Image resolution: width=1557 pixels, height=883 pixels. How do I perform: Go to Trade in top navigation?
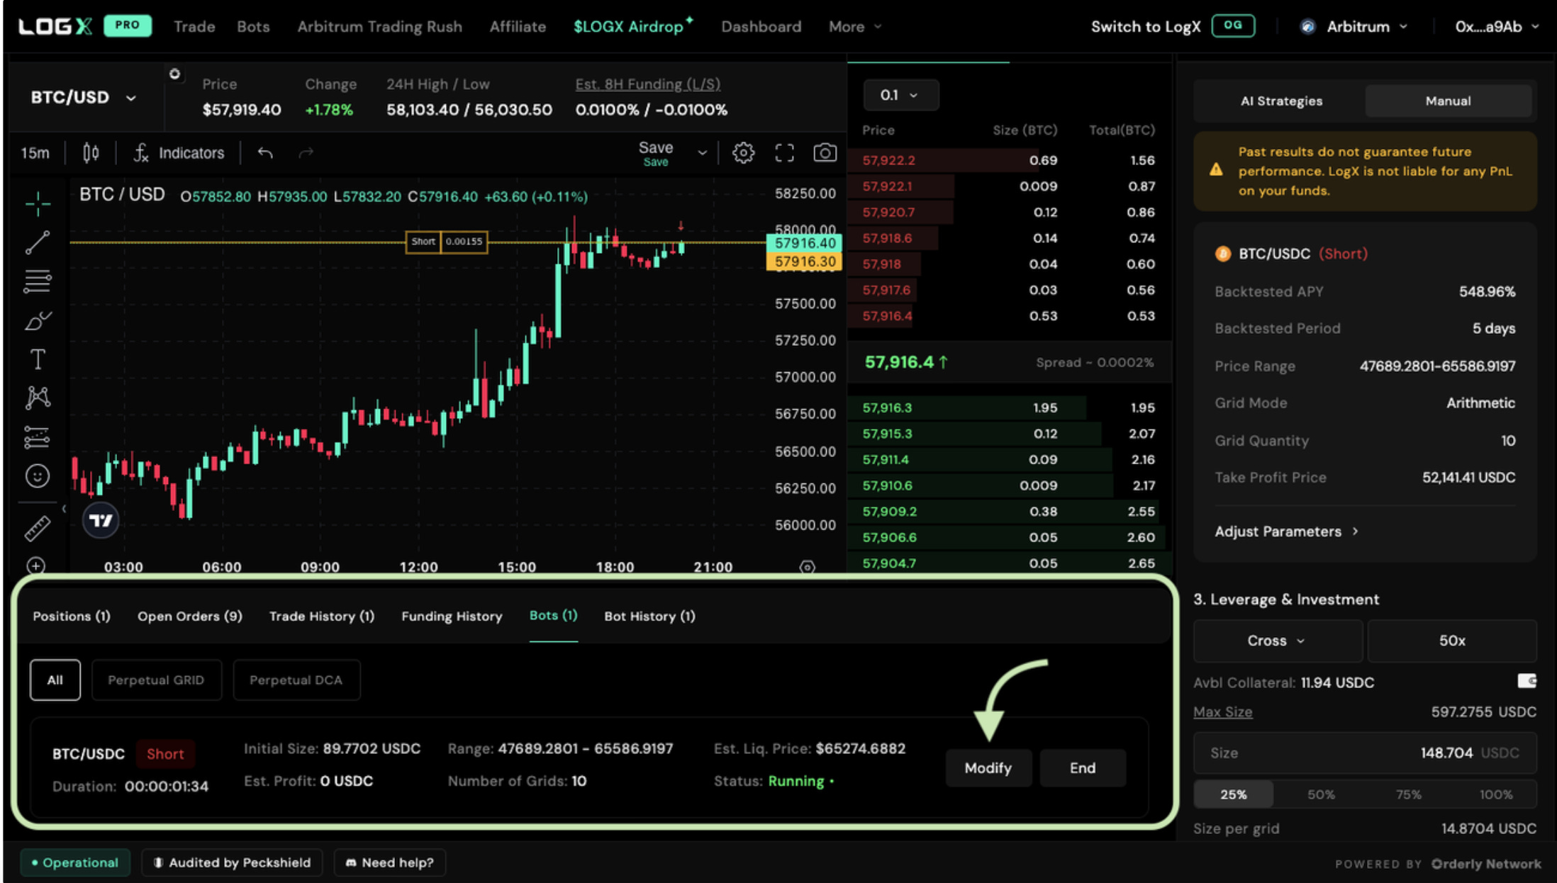194,26
